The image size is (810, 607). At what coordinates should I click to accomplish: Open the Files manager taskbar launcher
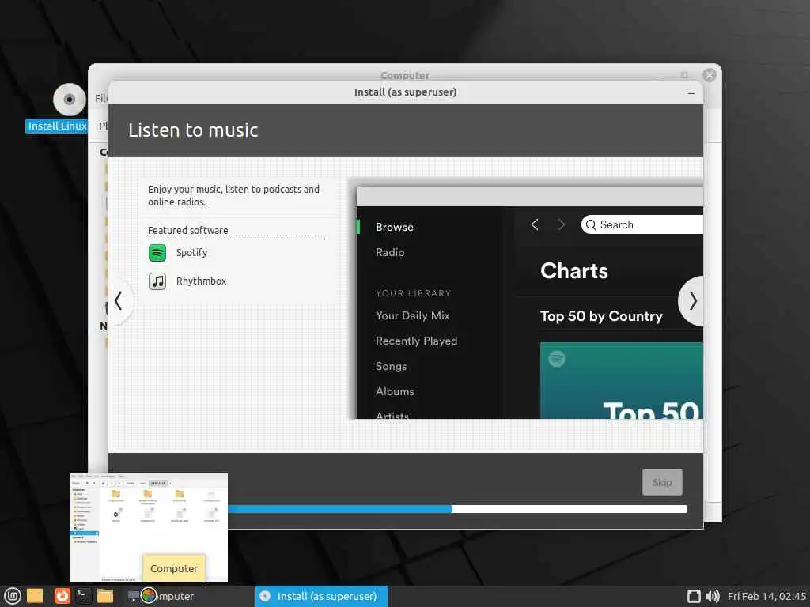tap(105, 596)
